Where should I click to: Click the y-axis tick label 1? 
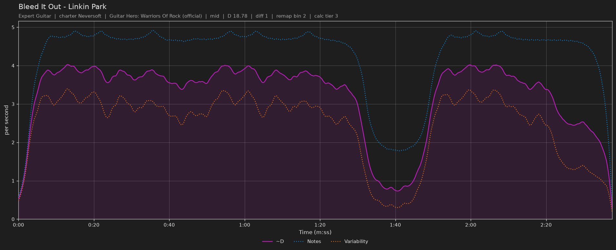tap(13, 181)
